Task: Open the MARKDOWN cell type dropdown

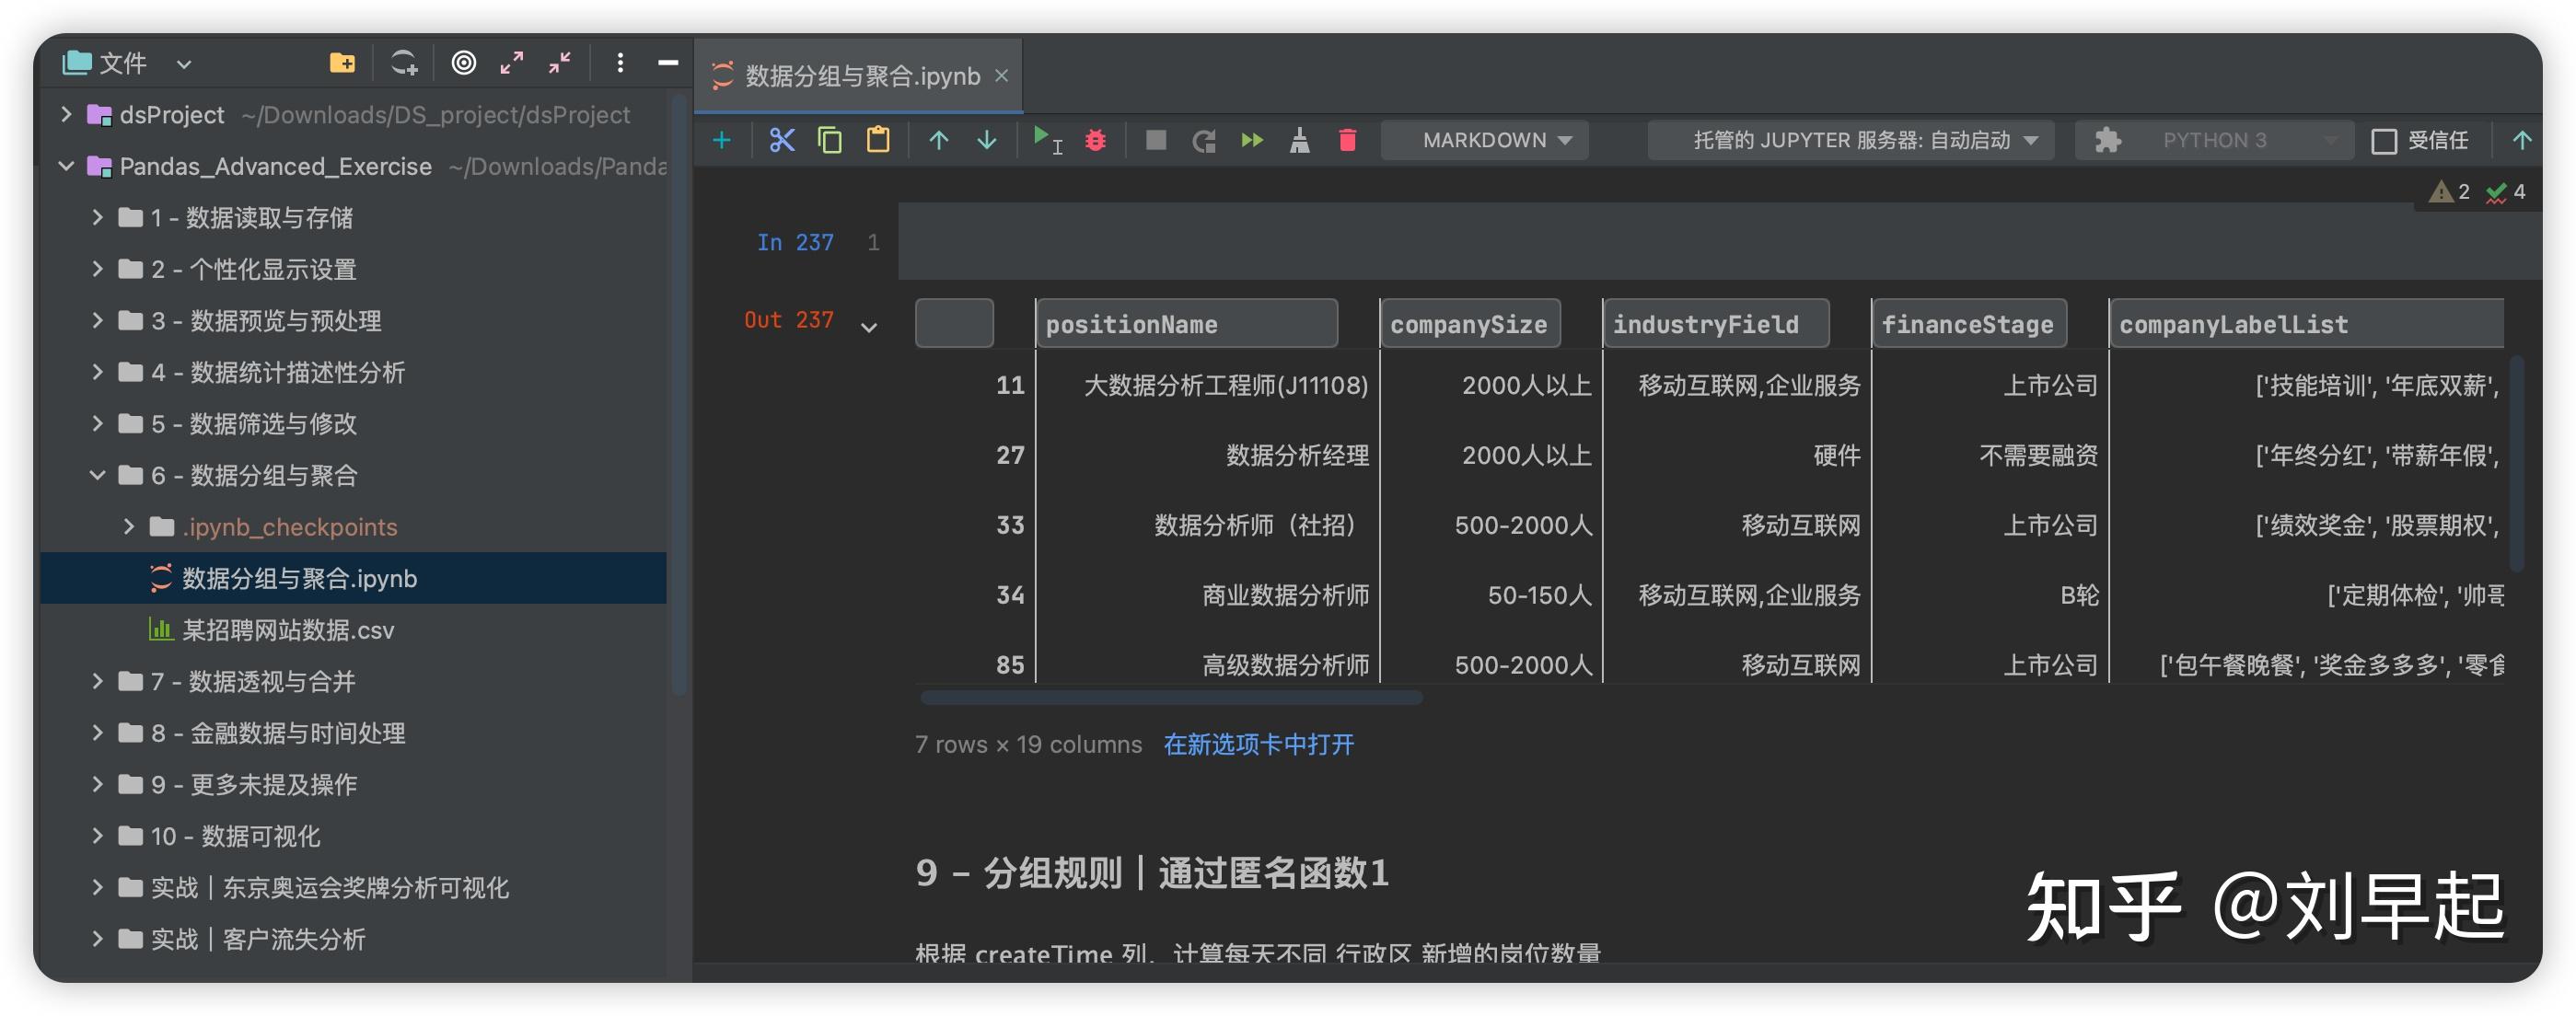Action: coord(1484,140)
